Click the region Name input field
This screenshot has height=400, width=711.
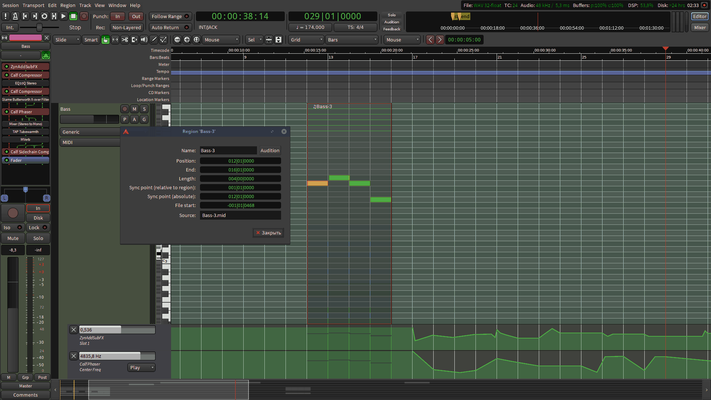tap(228, 150)
